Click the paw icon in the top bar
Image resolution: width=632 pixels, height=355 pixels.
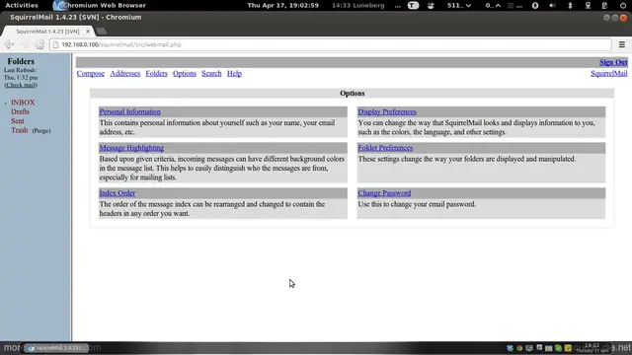click(431, 5)
